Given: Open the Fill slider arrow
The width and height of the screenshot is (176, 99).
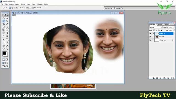Looking at the screenshot, I should coord(174,30).
